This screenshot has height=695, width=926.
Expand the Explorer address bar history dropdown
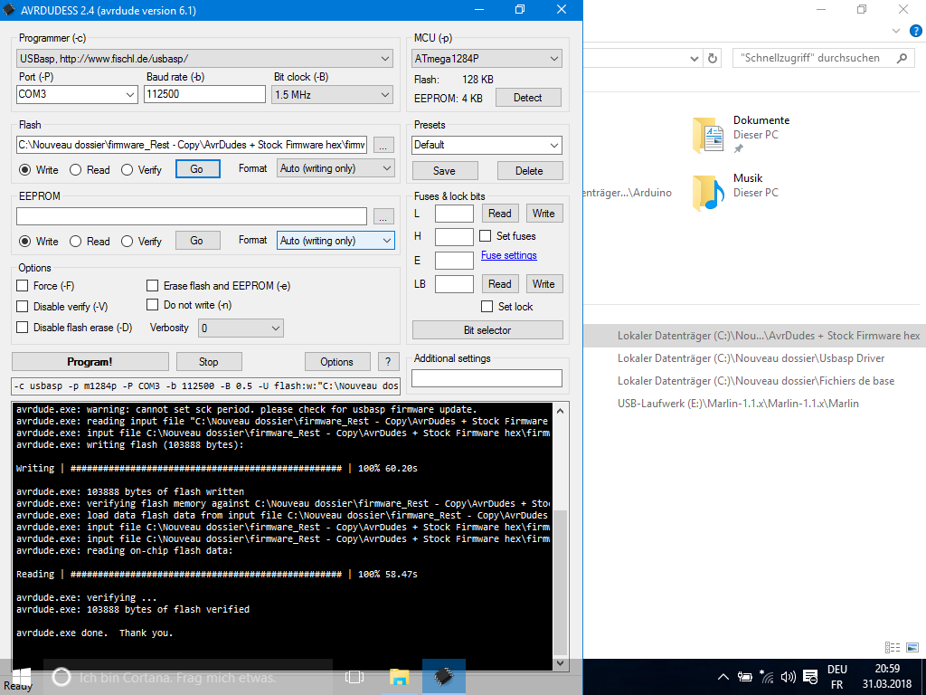click(694, 58)
